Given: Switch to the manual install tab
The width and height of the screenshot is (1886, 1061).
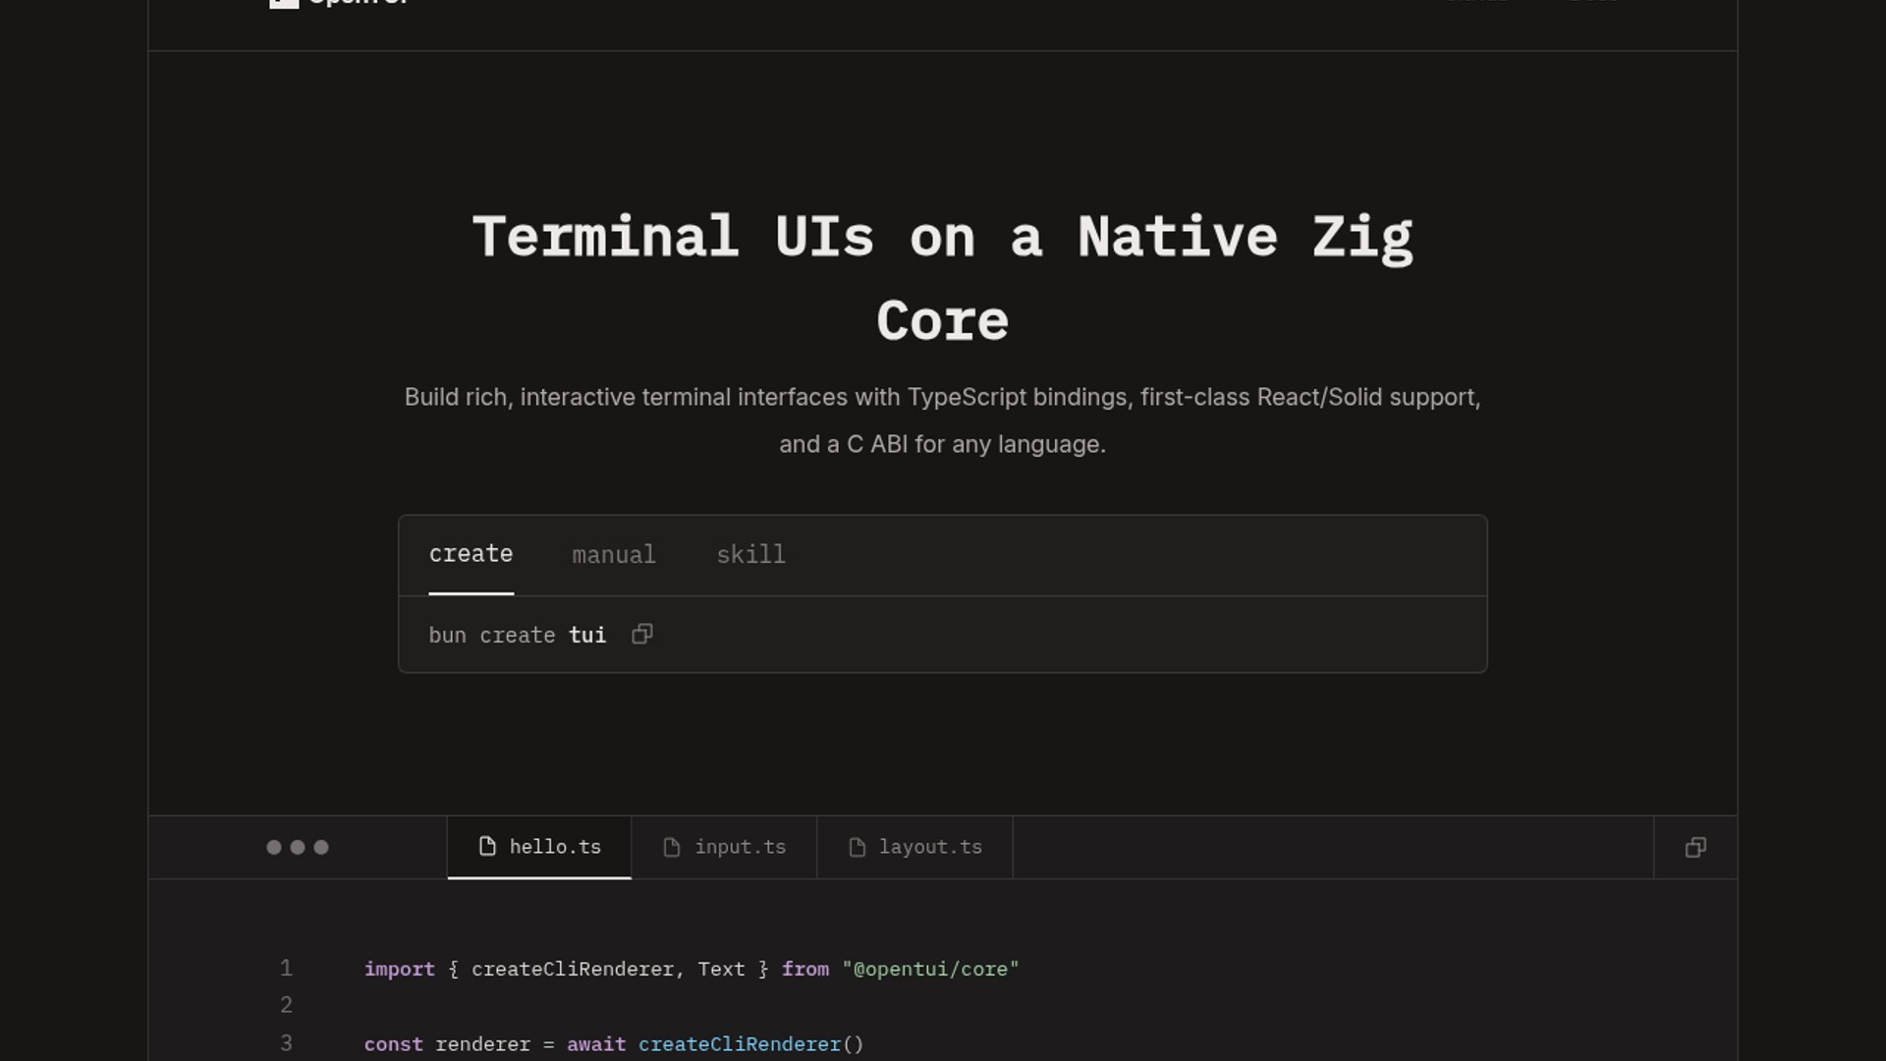Looking at the screenshot, I should click(x=614, y=556).
